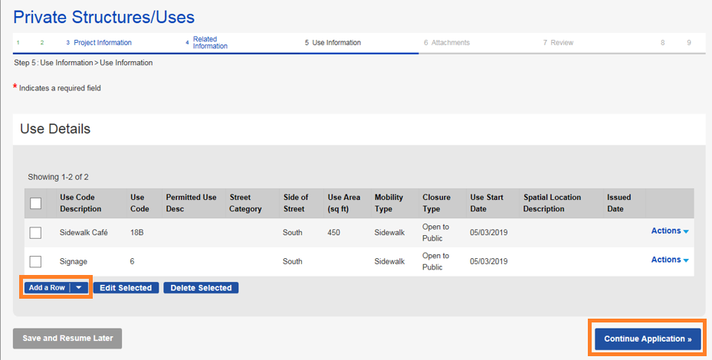Tick the Signage row checkbox
The height and width of the screenshot is (360, 712).
point(35,261)
